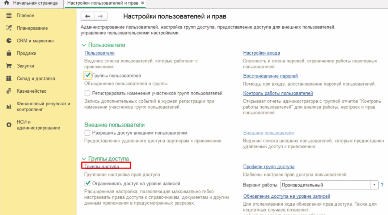Click the home icon on Начальная страница tab

[6, 3]
